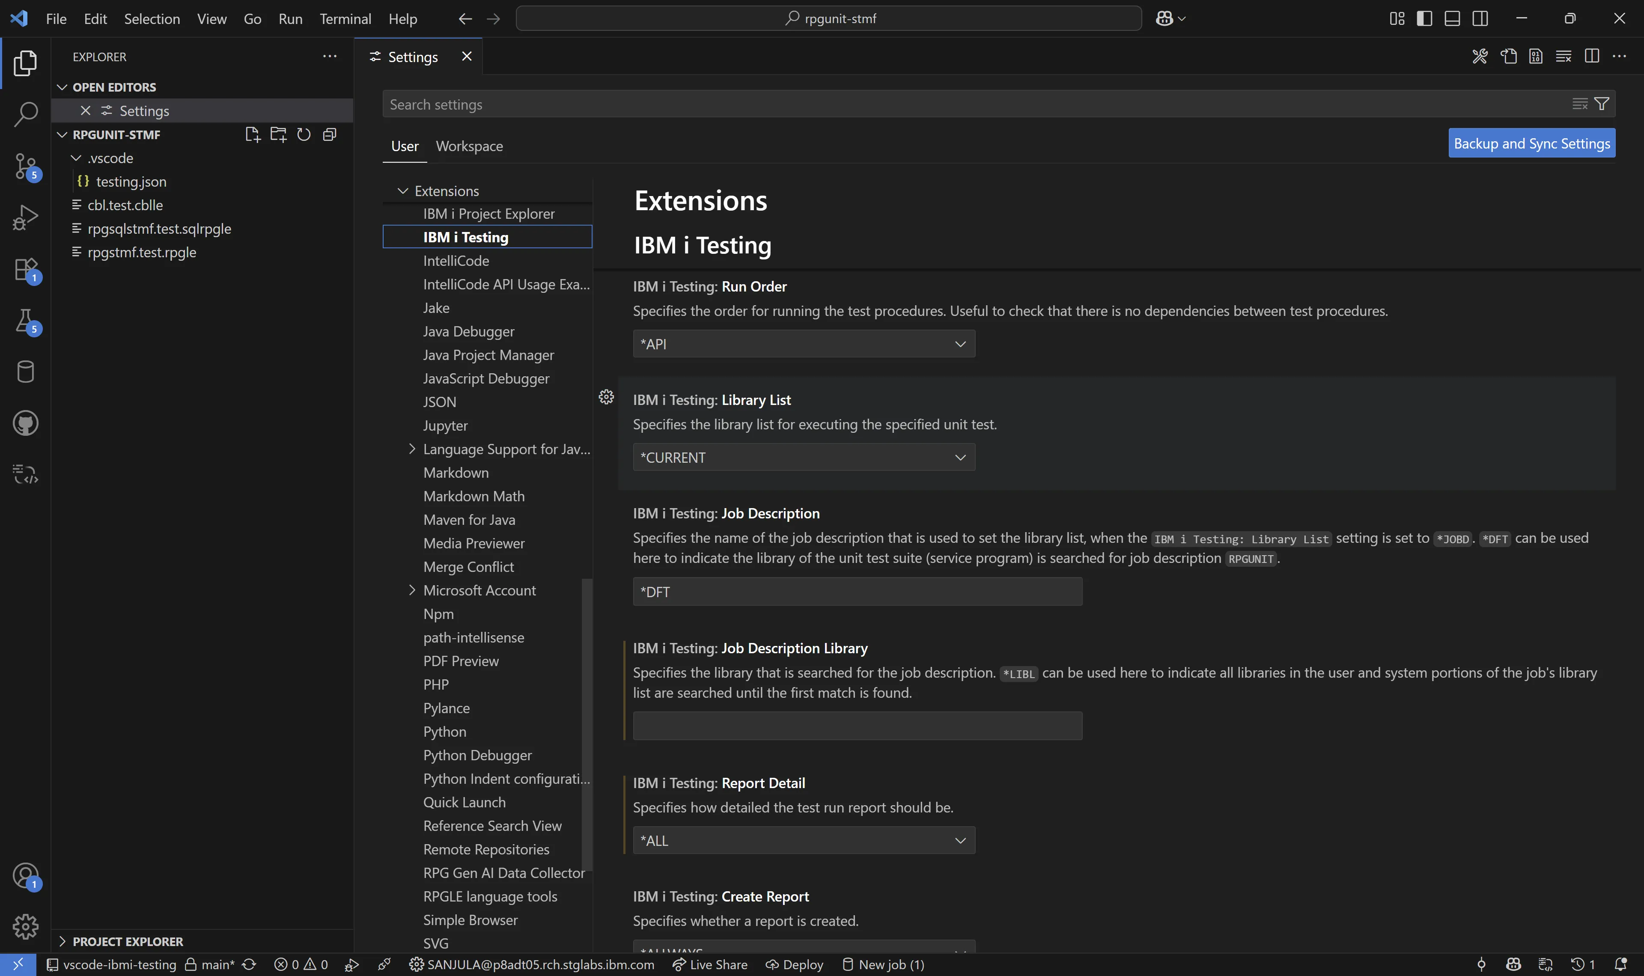Click SANJULA connection status item
Image resolution: width=1644 pixels, height=976 pixels.
click(531, 964)
